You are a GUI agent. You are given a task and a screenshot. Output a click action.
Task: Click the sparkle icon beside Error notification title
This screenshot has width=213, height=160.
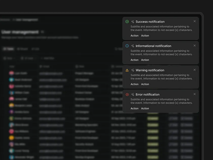(133, 94)
